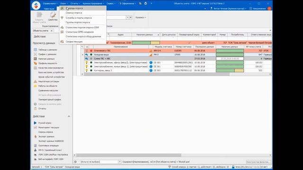Click the Отопление и ГВС availability bar
The height and width of the screenshot is (170, 303).
click(x=230, y=51)
